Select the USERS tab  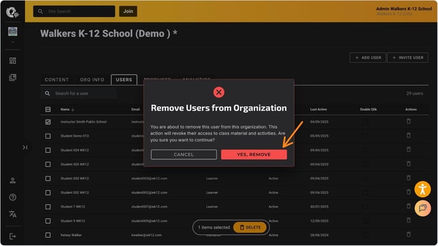(124, 80)
